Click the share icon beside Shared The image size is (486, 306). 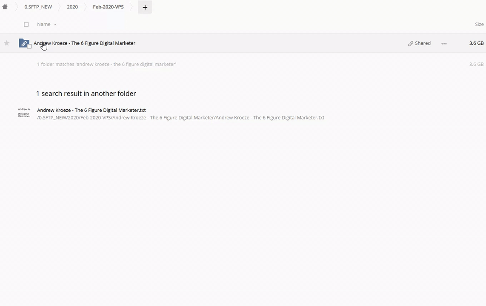[410, 43]
